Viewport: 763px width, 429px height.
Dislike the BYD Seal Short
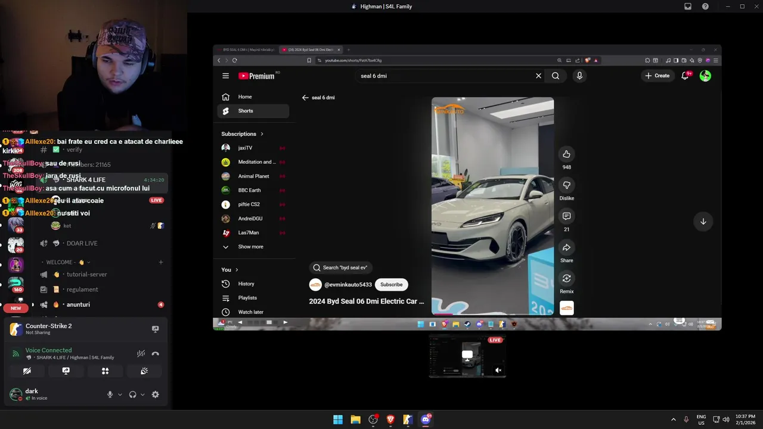566,185
